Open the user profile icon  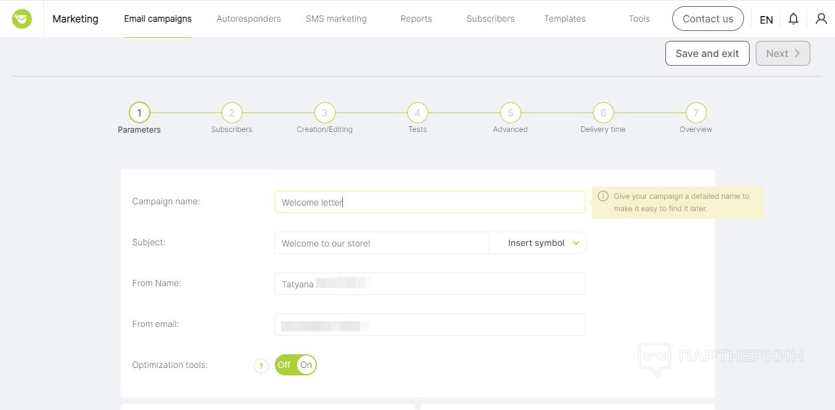click(x=821, y=19)
